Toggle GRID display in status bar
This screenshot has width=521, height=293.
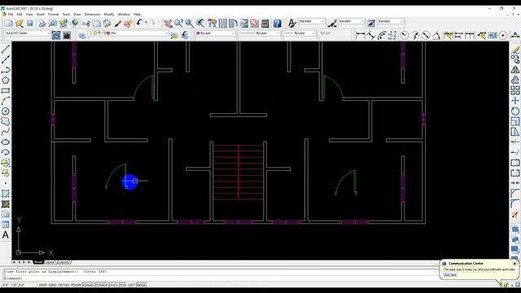pyautogui.click(x=52, y=285)
